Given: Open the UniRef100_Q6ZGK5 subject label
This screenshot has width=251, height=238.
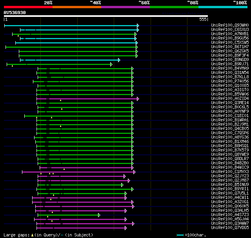Looking at the screenshot, I should point(230,51).
